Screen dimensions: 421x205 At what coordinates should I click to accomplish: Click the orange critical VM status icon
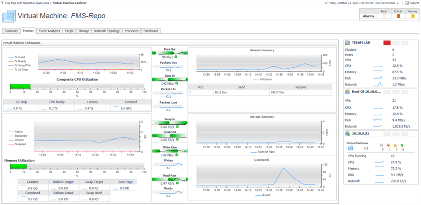(x=388, y=145)
